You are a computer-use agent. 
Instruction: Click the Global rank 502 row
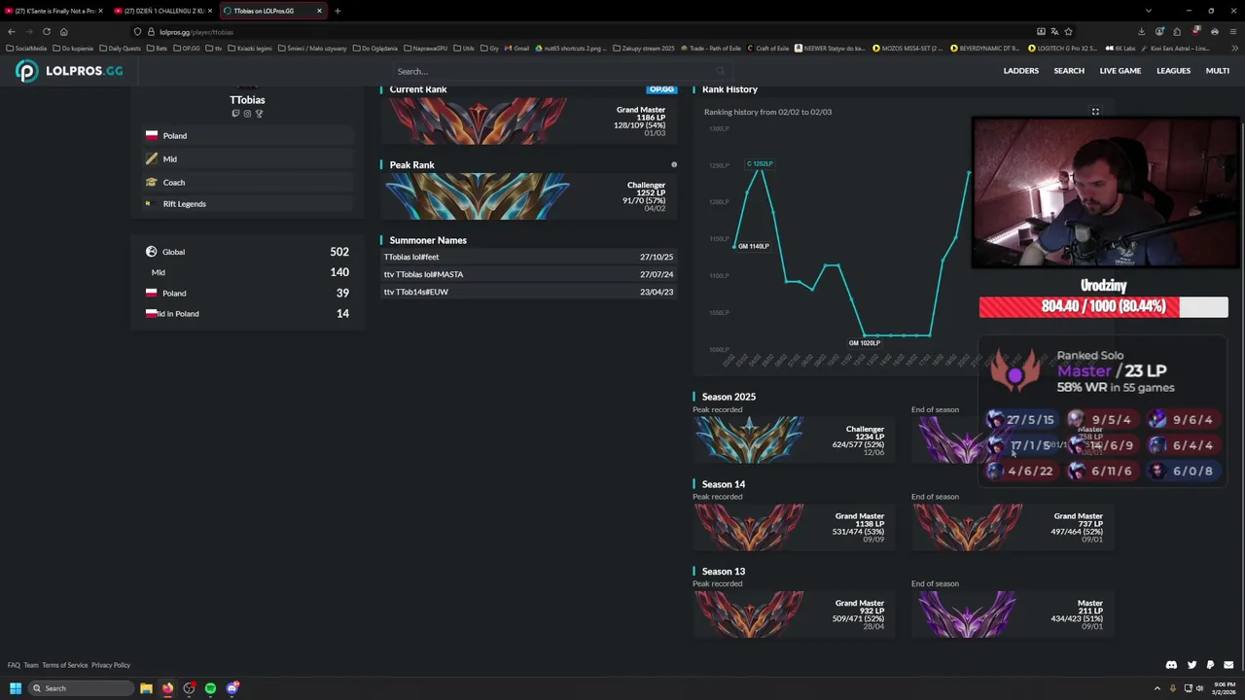click(x=247, y=252)
